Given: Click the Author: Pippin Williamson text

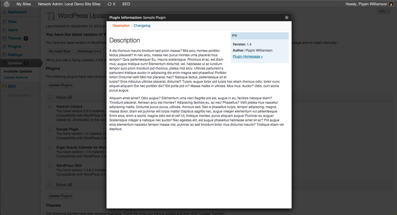Looking at the screenshot, I should [253, 50].
